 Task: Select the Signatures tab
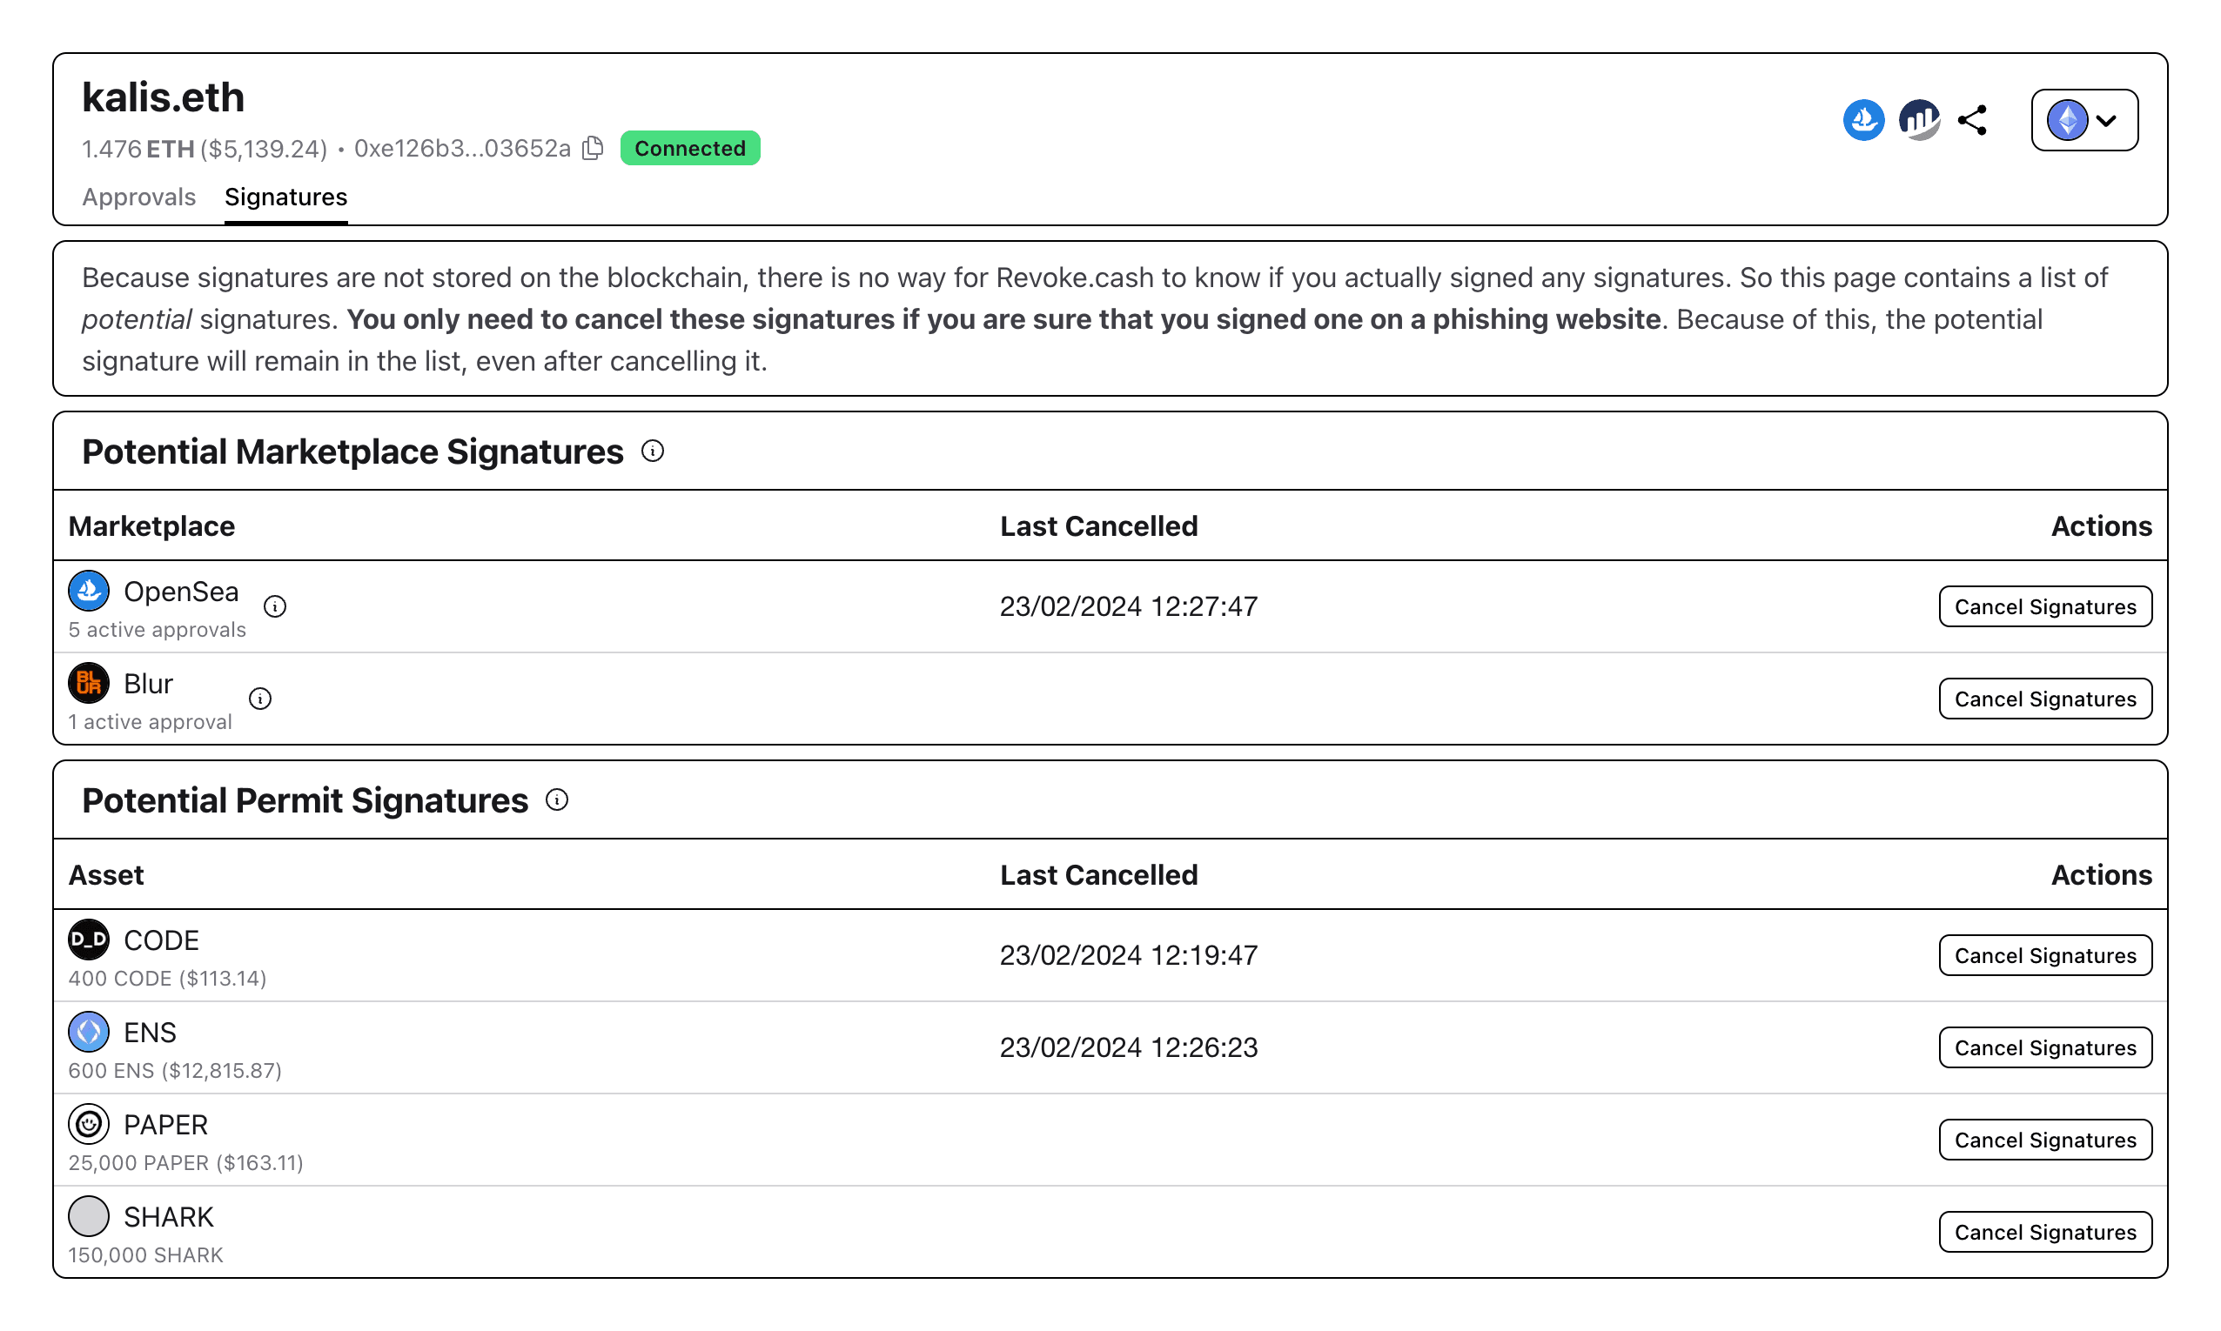tap(285, 197)
